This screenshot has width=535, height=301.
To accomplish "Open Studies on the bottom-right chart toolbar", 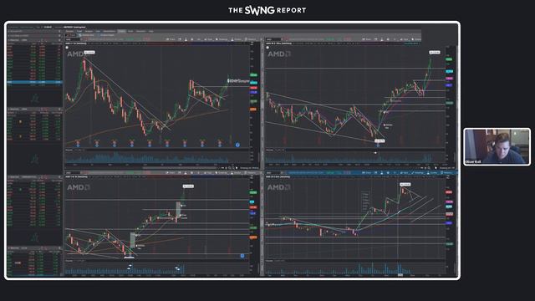I will (x=433, y=173).
